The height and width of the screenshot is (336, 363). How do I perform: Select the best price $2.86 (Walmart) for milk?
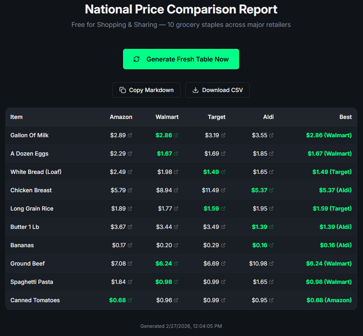(x=329, y=135)
